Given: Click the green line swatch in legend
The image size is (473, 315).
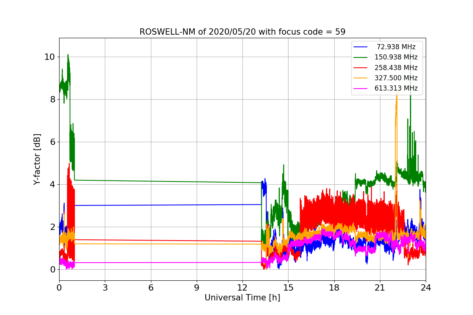Looking at the screenshot, I should [x=361, y=57].
